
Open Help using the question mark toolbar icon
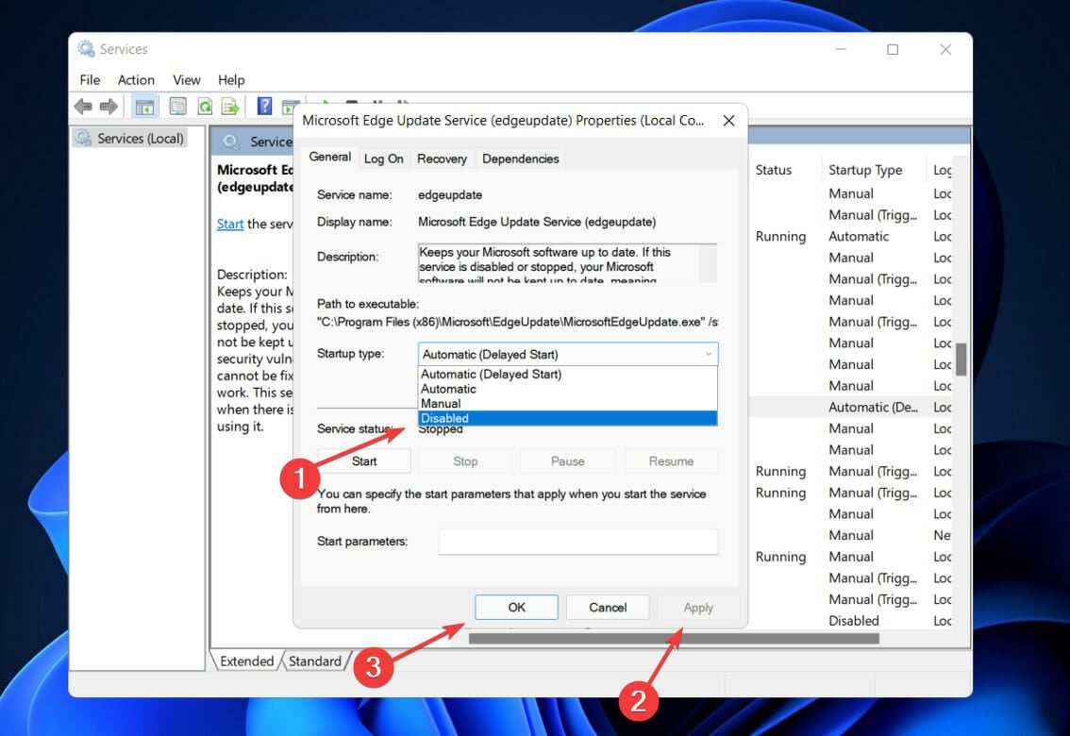(x=264, y=106)
